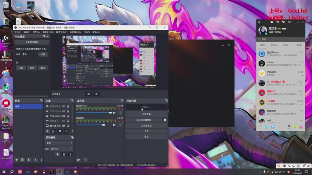Open OBS 文件(F) menu
Image resolution: width=312 pixels, height=175 pixels.
pyautogui.click(x=18, y=32)
